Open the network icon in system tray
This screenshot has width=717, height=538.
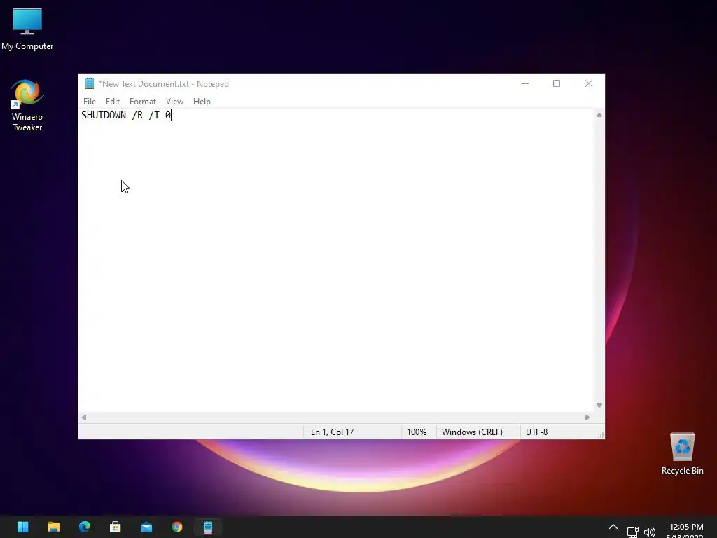[632, 532]
